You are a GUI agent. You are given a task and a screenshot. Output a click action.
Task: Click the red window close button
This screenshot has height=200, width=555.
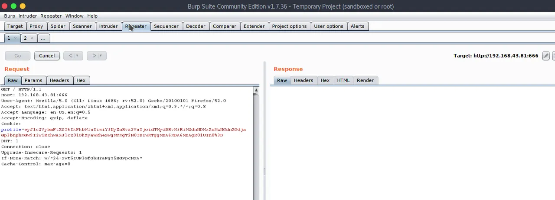5,6
